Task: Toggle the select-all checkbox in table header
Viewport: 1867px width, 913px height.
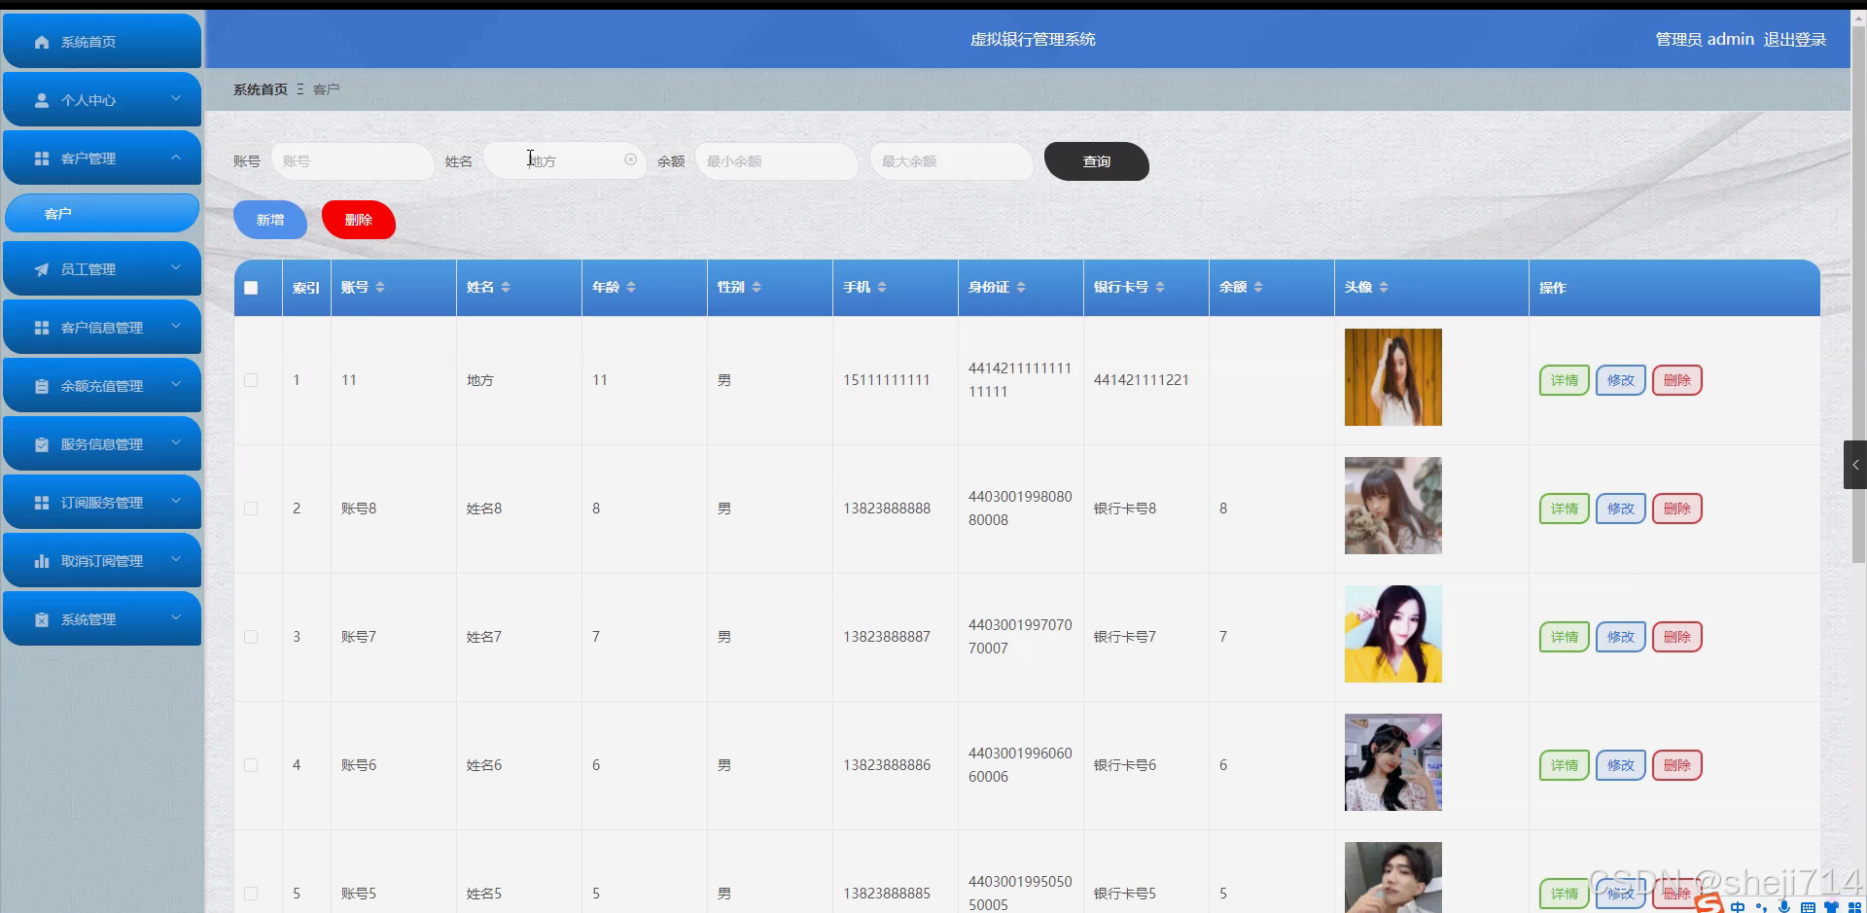Action: pos(251,288)
